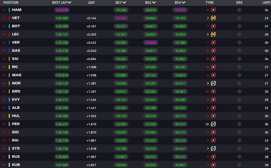Screen dimensions: 271x168
Task: Open the BEST LAP column dropdown
Action: pos(69,3)
